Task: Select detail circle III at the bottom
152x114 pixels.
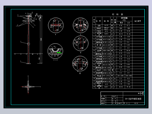Action: [x=80, y=64]
